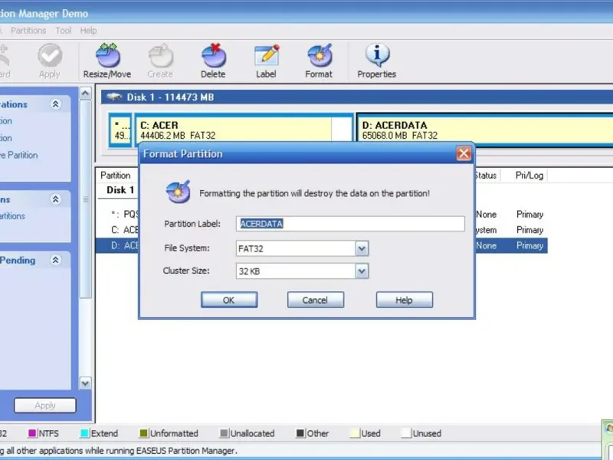Click the Other legend swatch
Viewport: 613px width, 460px height.
click(300, 433)
